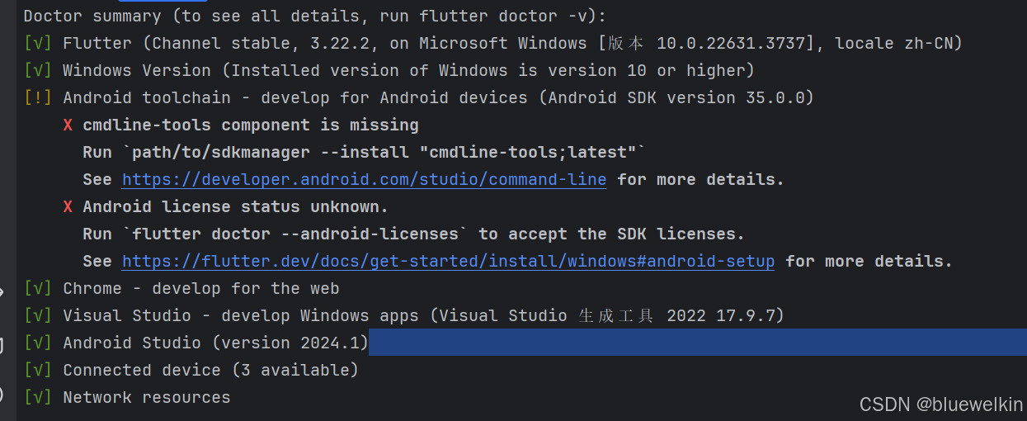
Task: Click the red X before cmdline-tools
Action: 68,125
